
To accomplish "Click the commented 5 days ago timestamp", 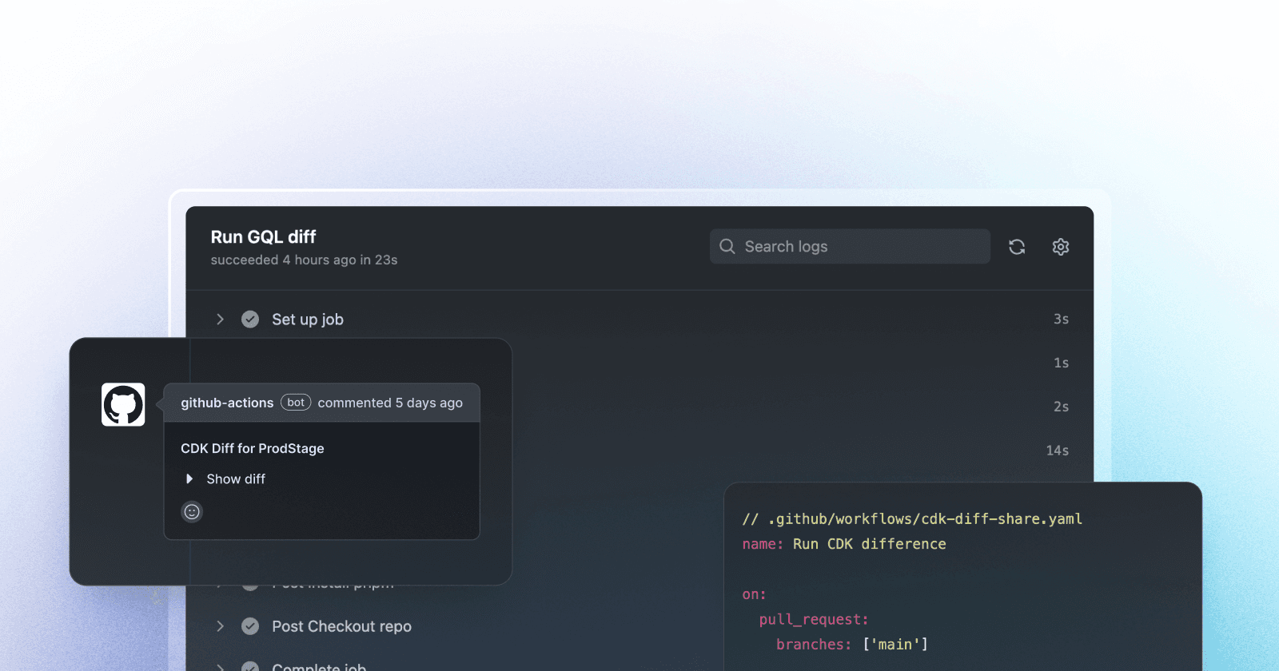I will [x=390, y=403].
